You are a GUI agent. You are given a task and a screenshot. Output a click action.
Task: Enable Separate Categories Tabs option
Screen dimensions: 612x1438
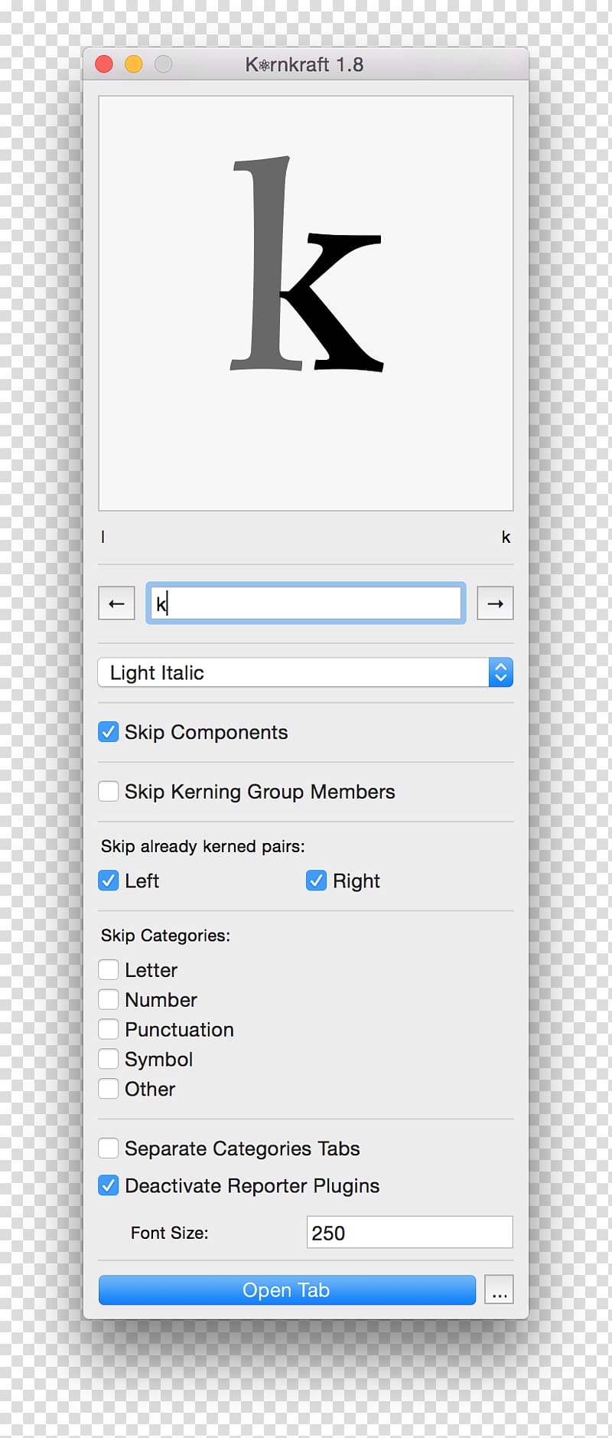tap(109, 1148)
